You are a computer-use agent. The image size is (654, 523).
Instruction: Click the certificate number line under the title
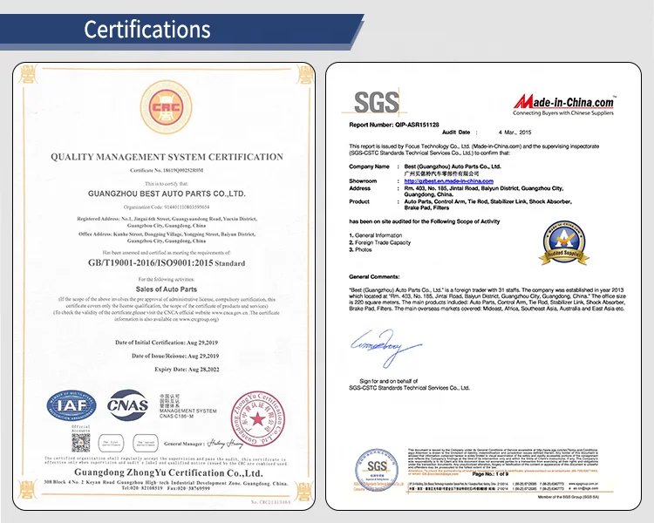(167, 170)
